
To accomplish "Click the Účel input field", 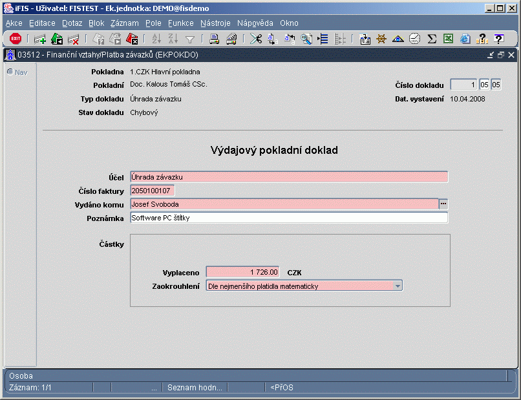I will pos(289,177).
